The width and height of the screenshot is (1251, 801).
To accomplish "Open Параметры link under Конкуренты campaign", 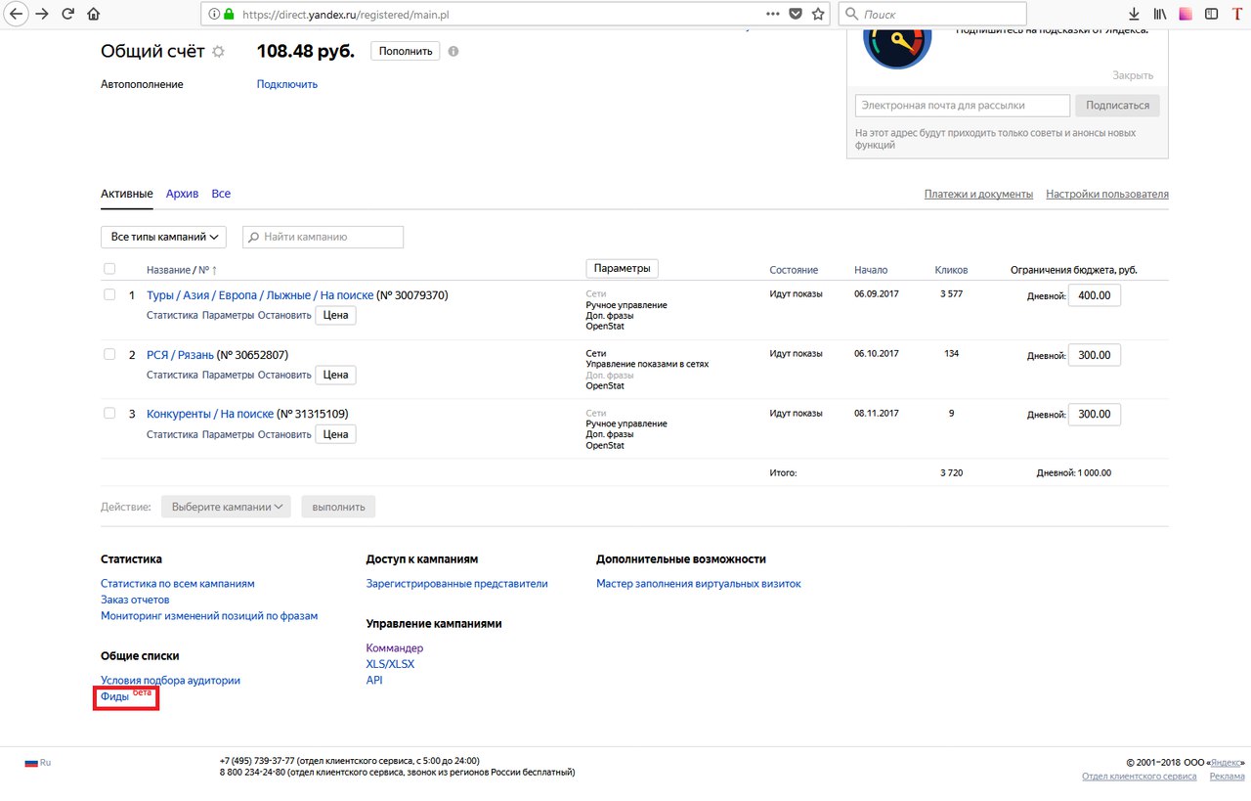I will (228, 434).
